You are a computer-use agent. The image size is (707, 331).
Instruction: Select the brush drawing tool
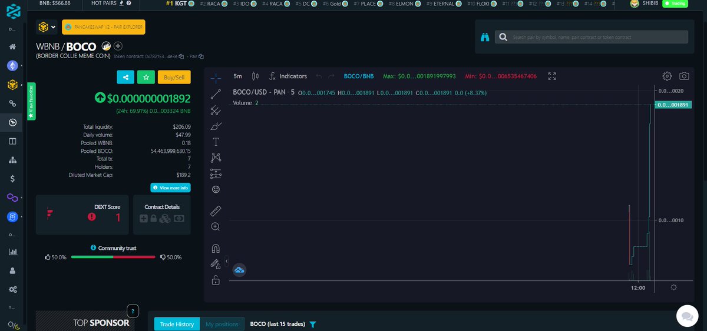216,126
